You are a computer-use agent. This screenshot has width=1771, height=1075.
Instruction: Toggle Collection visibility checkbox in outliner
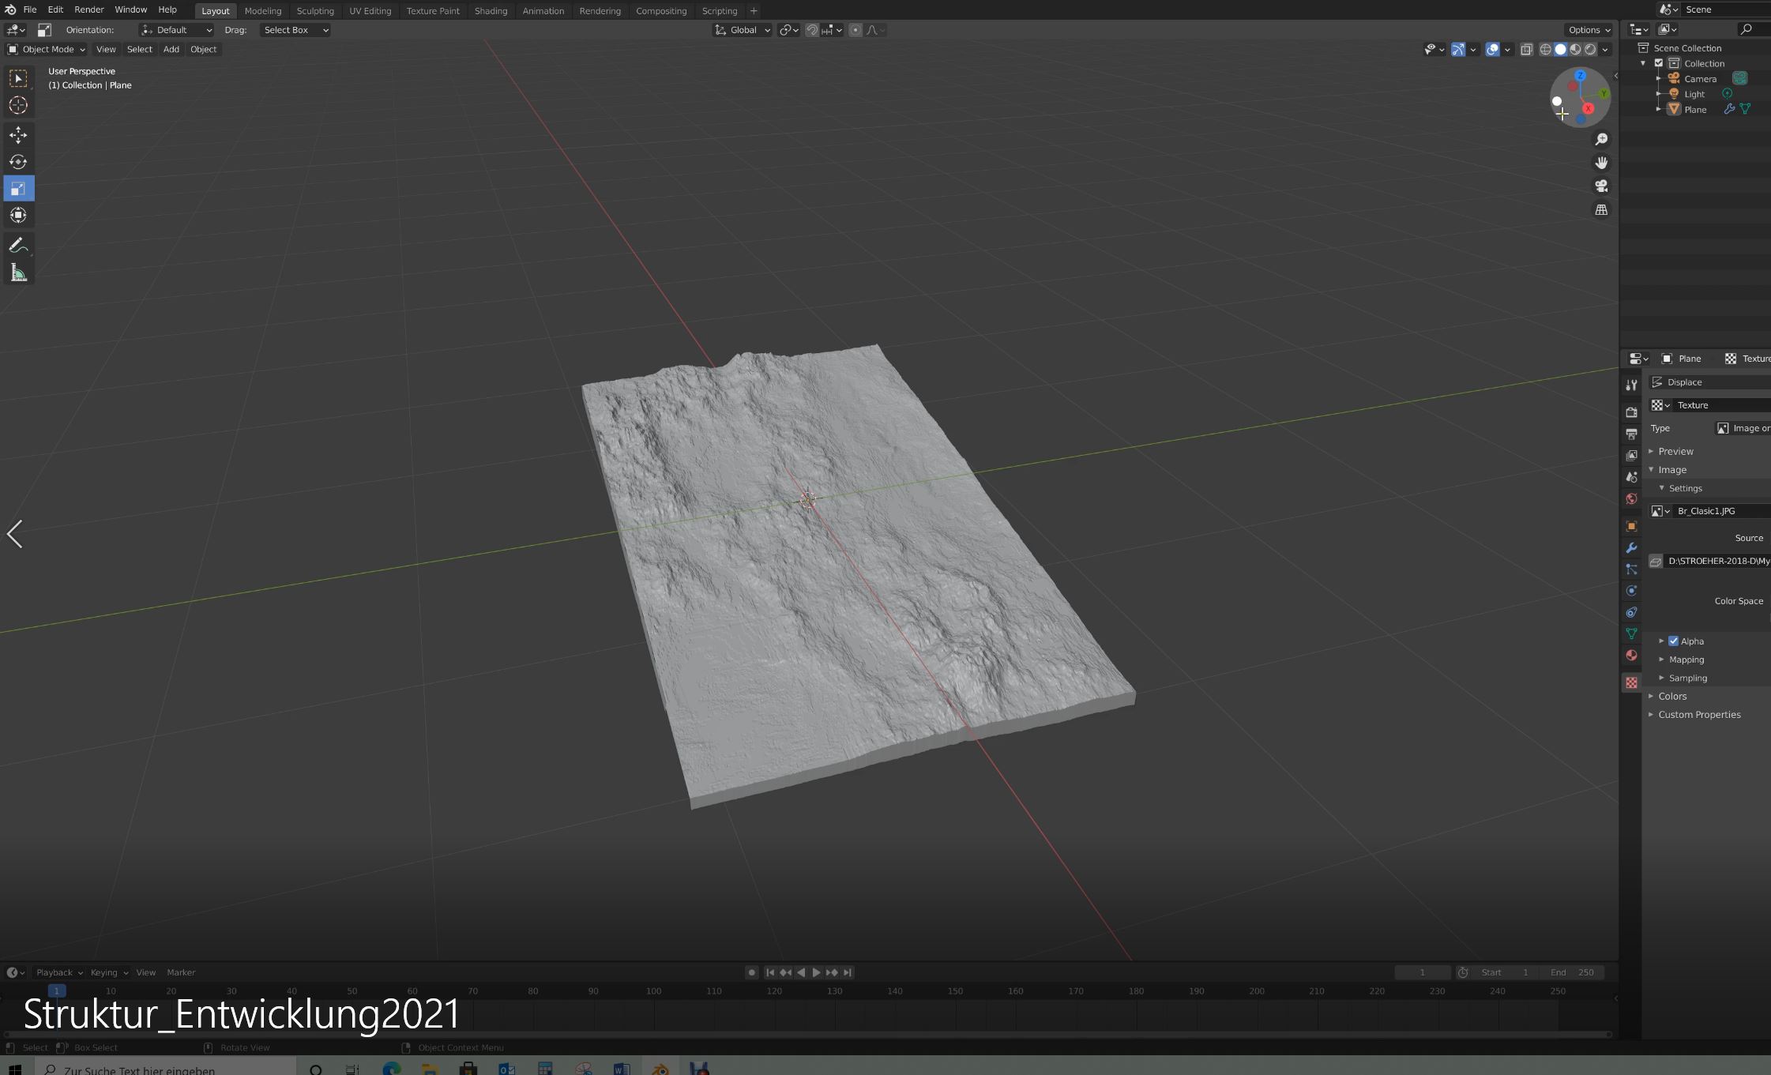point(1659,63)
